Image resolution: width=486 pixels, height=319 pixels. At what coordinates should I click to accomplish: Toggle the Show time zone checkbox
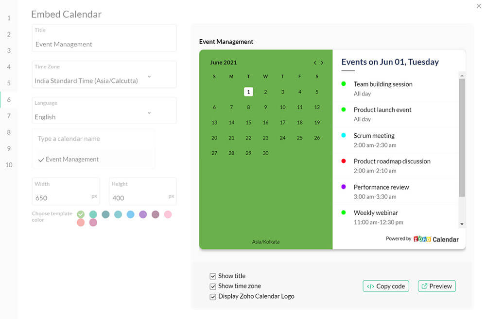click(213, 287)
